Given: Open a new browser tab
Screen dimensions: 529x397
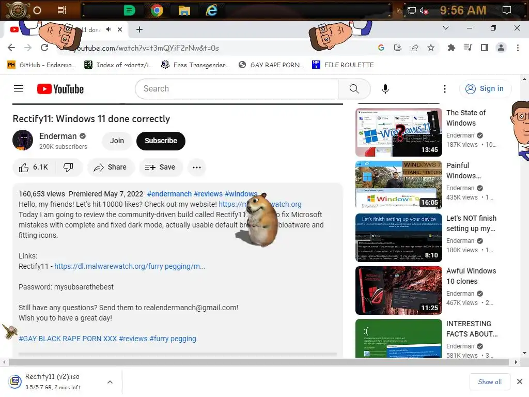Looking at the screenshot, I should pos(139,29).
